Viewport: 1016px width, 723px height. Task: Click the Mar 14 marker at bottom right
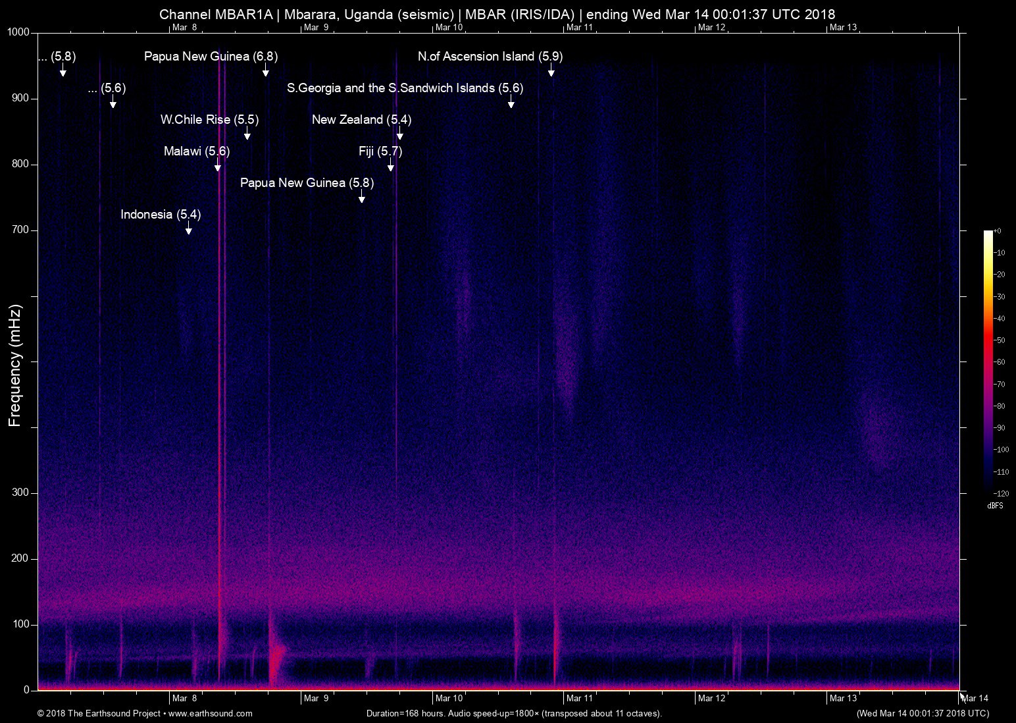click(x=975, y=698)
